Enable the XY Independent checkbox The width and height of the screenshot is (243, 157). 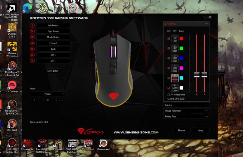(x=168, y=94)
